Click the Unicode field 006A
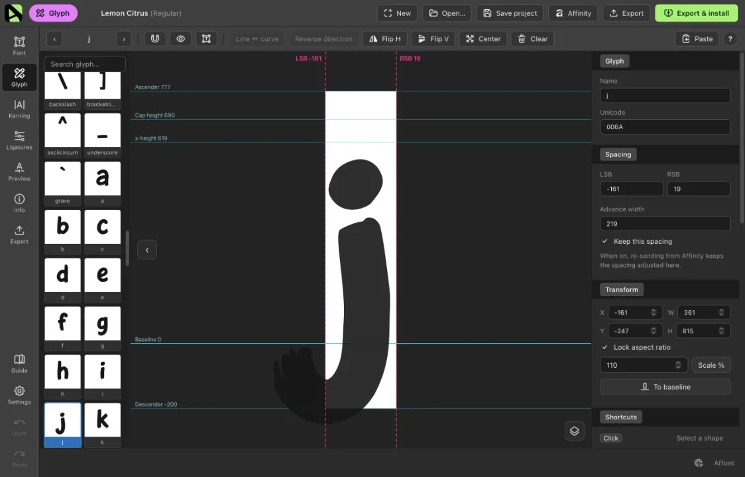The image size is (745, 477). 665,127
